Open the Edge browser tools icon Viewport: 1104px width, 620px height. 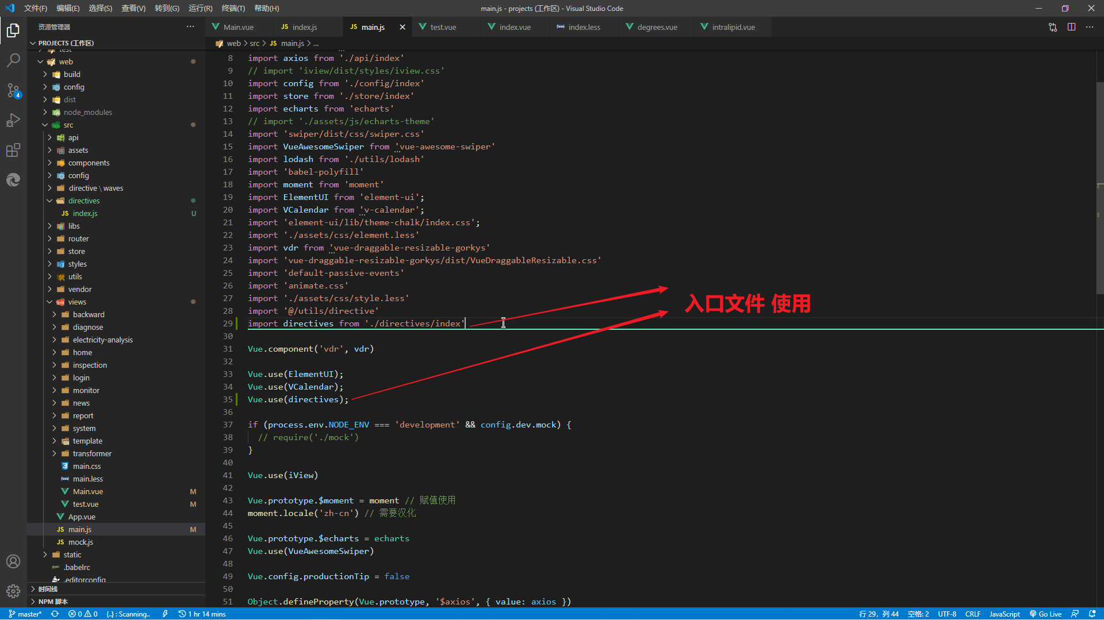point(13,180)
